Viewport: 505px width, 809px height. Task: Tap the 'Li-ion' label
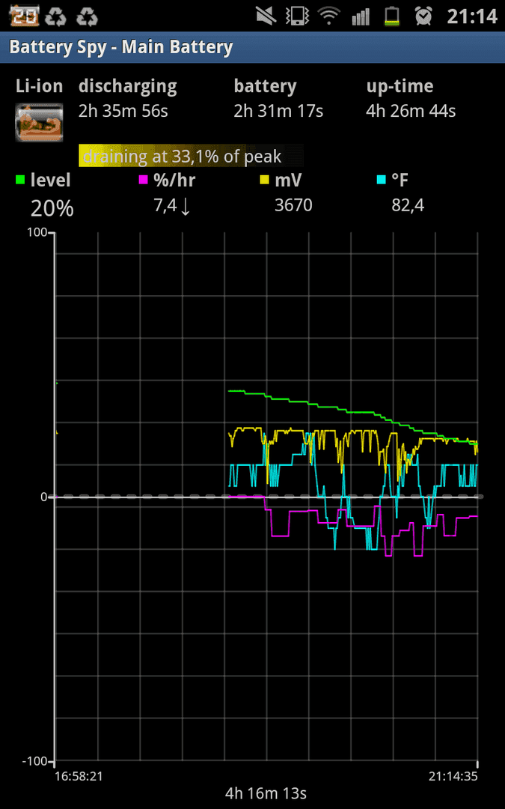39,86
